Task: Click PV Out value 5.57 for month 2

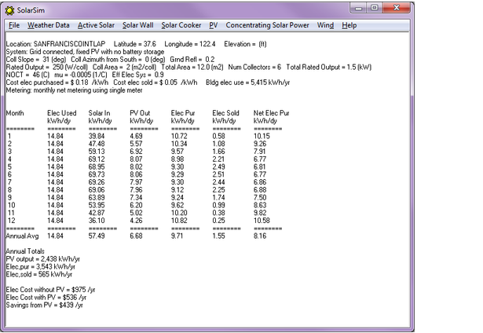Action: pyautogui.click(x=136, y=144)
